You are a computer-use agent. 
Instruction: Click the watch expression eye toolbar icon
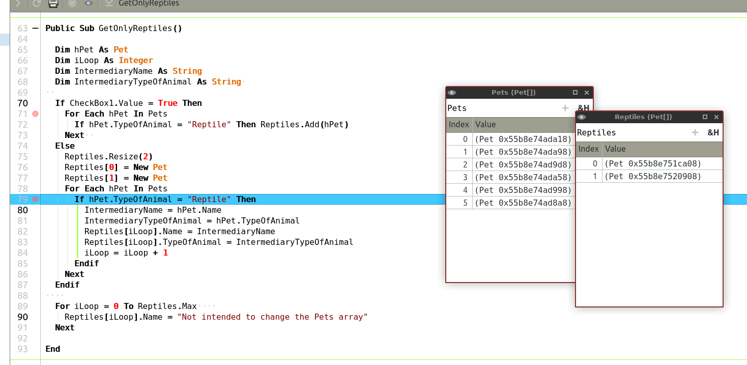(x=89, y=4)
